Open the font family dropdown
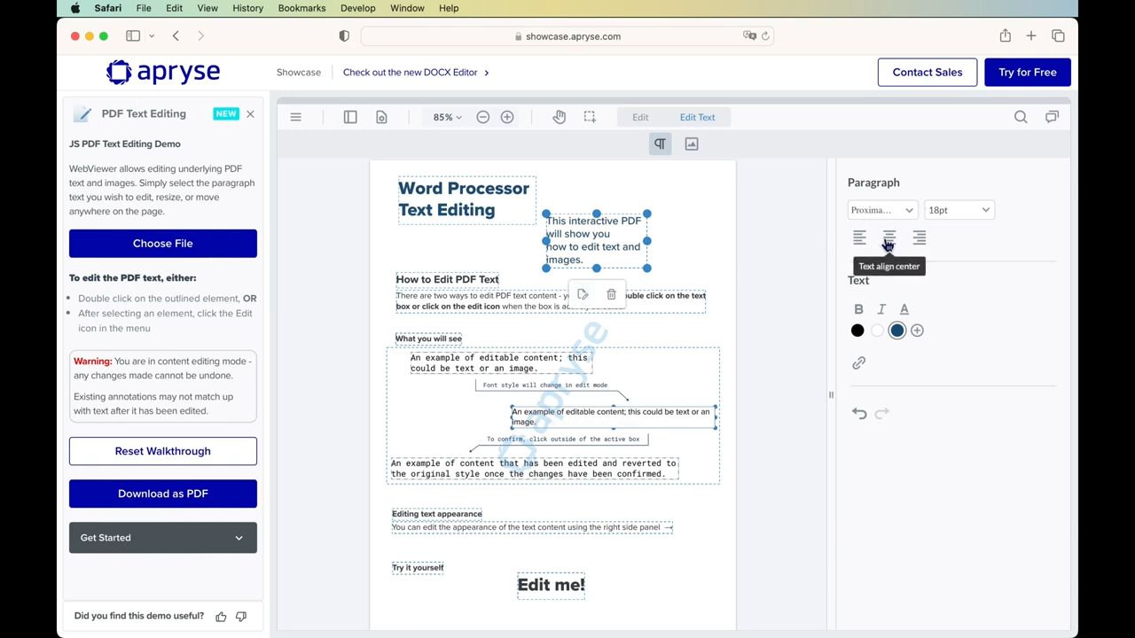The height and width of the screenshot is (638, 1135). tap(882, 210)
